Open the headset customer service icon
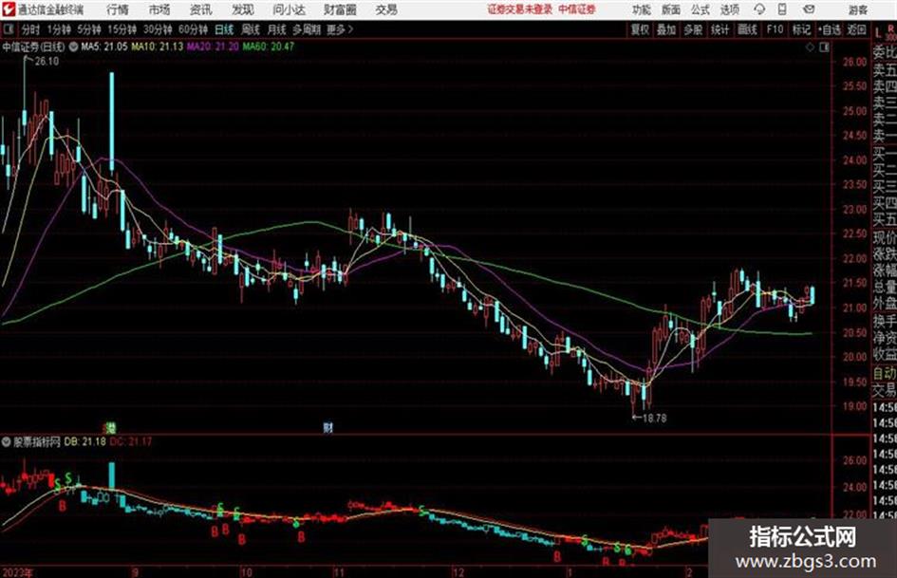Image resolution: width=897 pixels, height=578 pixels. [x=759, y=9]
